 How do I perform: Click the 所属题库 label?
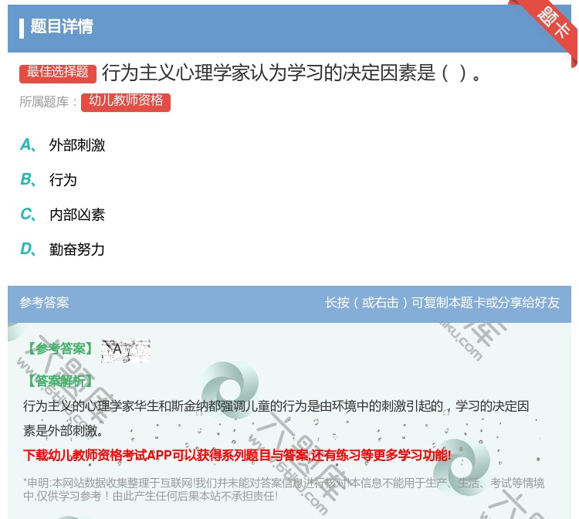click(x=47, y=102)
